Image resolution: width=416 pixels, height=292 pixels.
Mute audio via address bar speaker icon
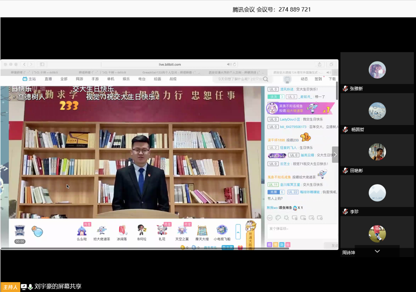point(229,65)
